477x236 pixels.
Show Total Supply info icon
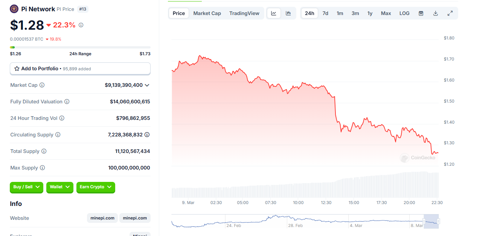44,151
